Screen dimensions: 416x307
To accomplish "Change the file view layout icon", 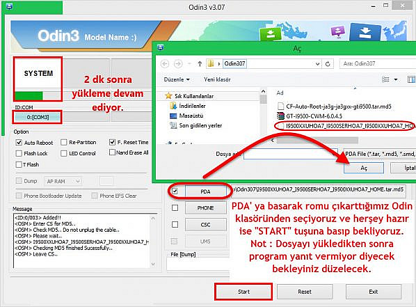I will 385,79.
